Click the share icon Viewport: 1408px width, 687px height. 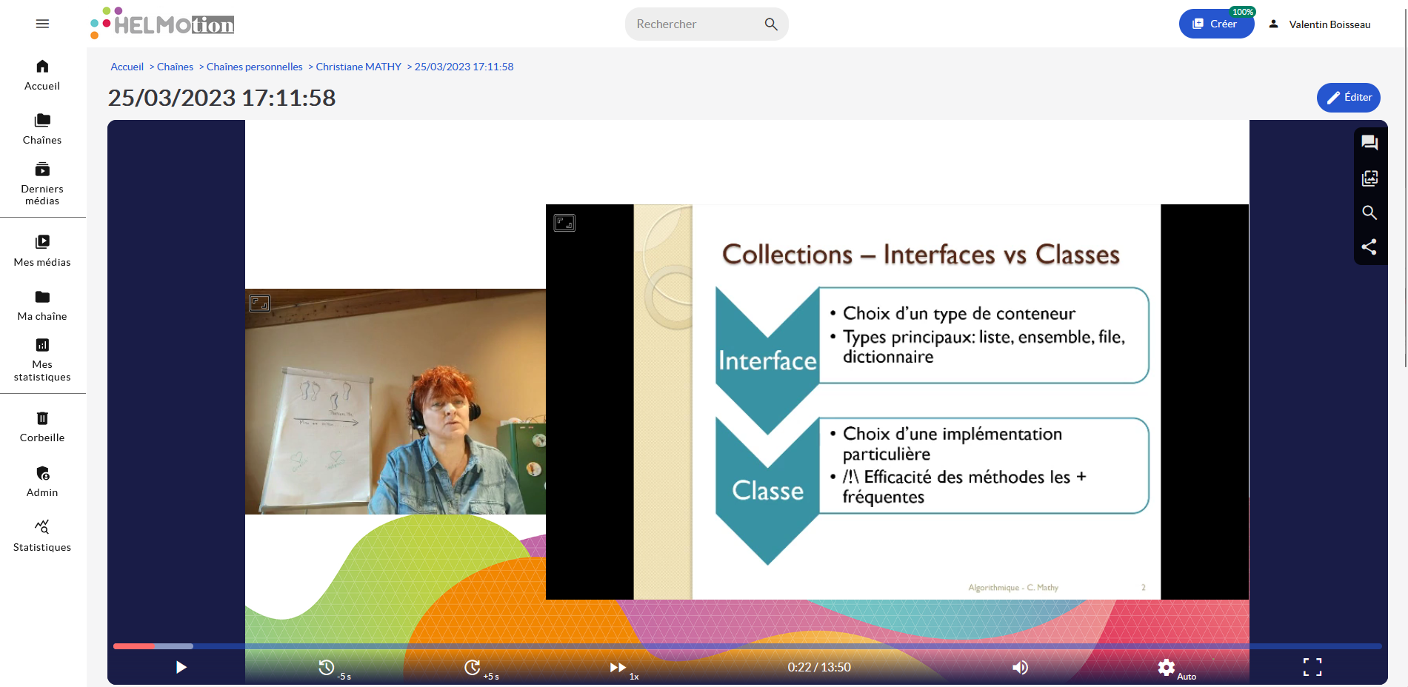1369,247
